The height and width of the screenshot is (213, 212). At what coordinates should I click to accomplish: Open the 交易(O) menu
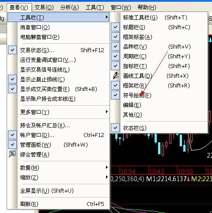(x=44, y=7)
